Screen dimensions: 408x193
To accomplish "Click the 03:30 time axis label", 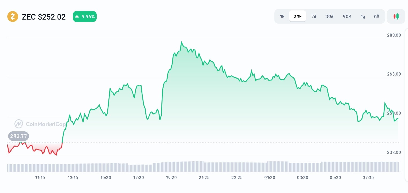I will 303,177.
